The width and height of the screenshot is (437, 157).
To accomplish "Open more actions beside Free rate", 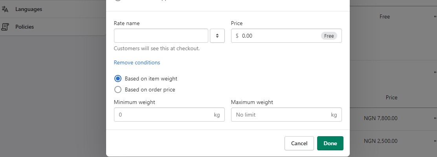I will 435,17.
